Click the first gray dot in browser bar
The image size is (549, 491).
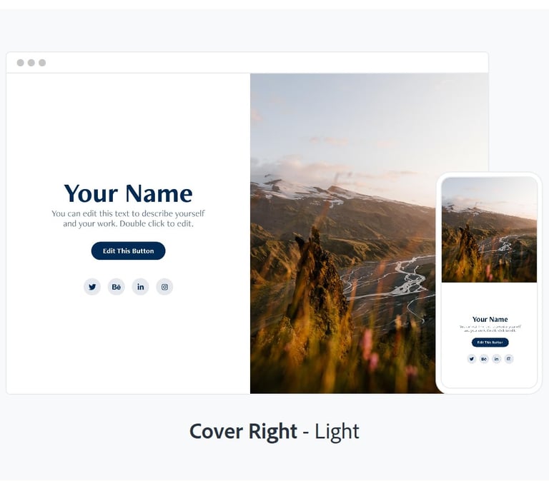tap(21, 63)
